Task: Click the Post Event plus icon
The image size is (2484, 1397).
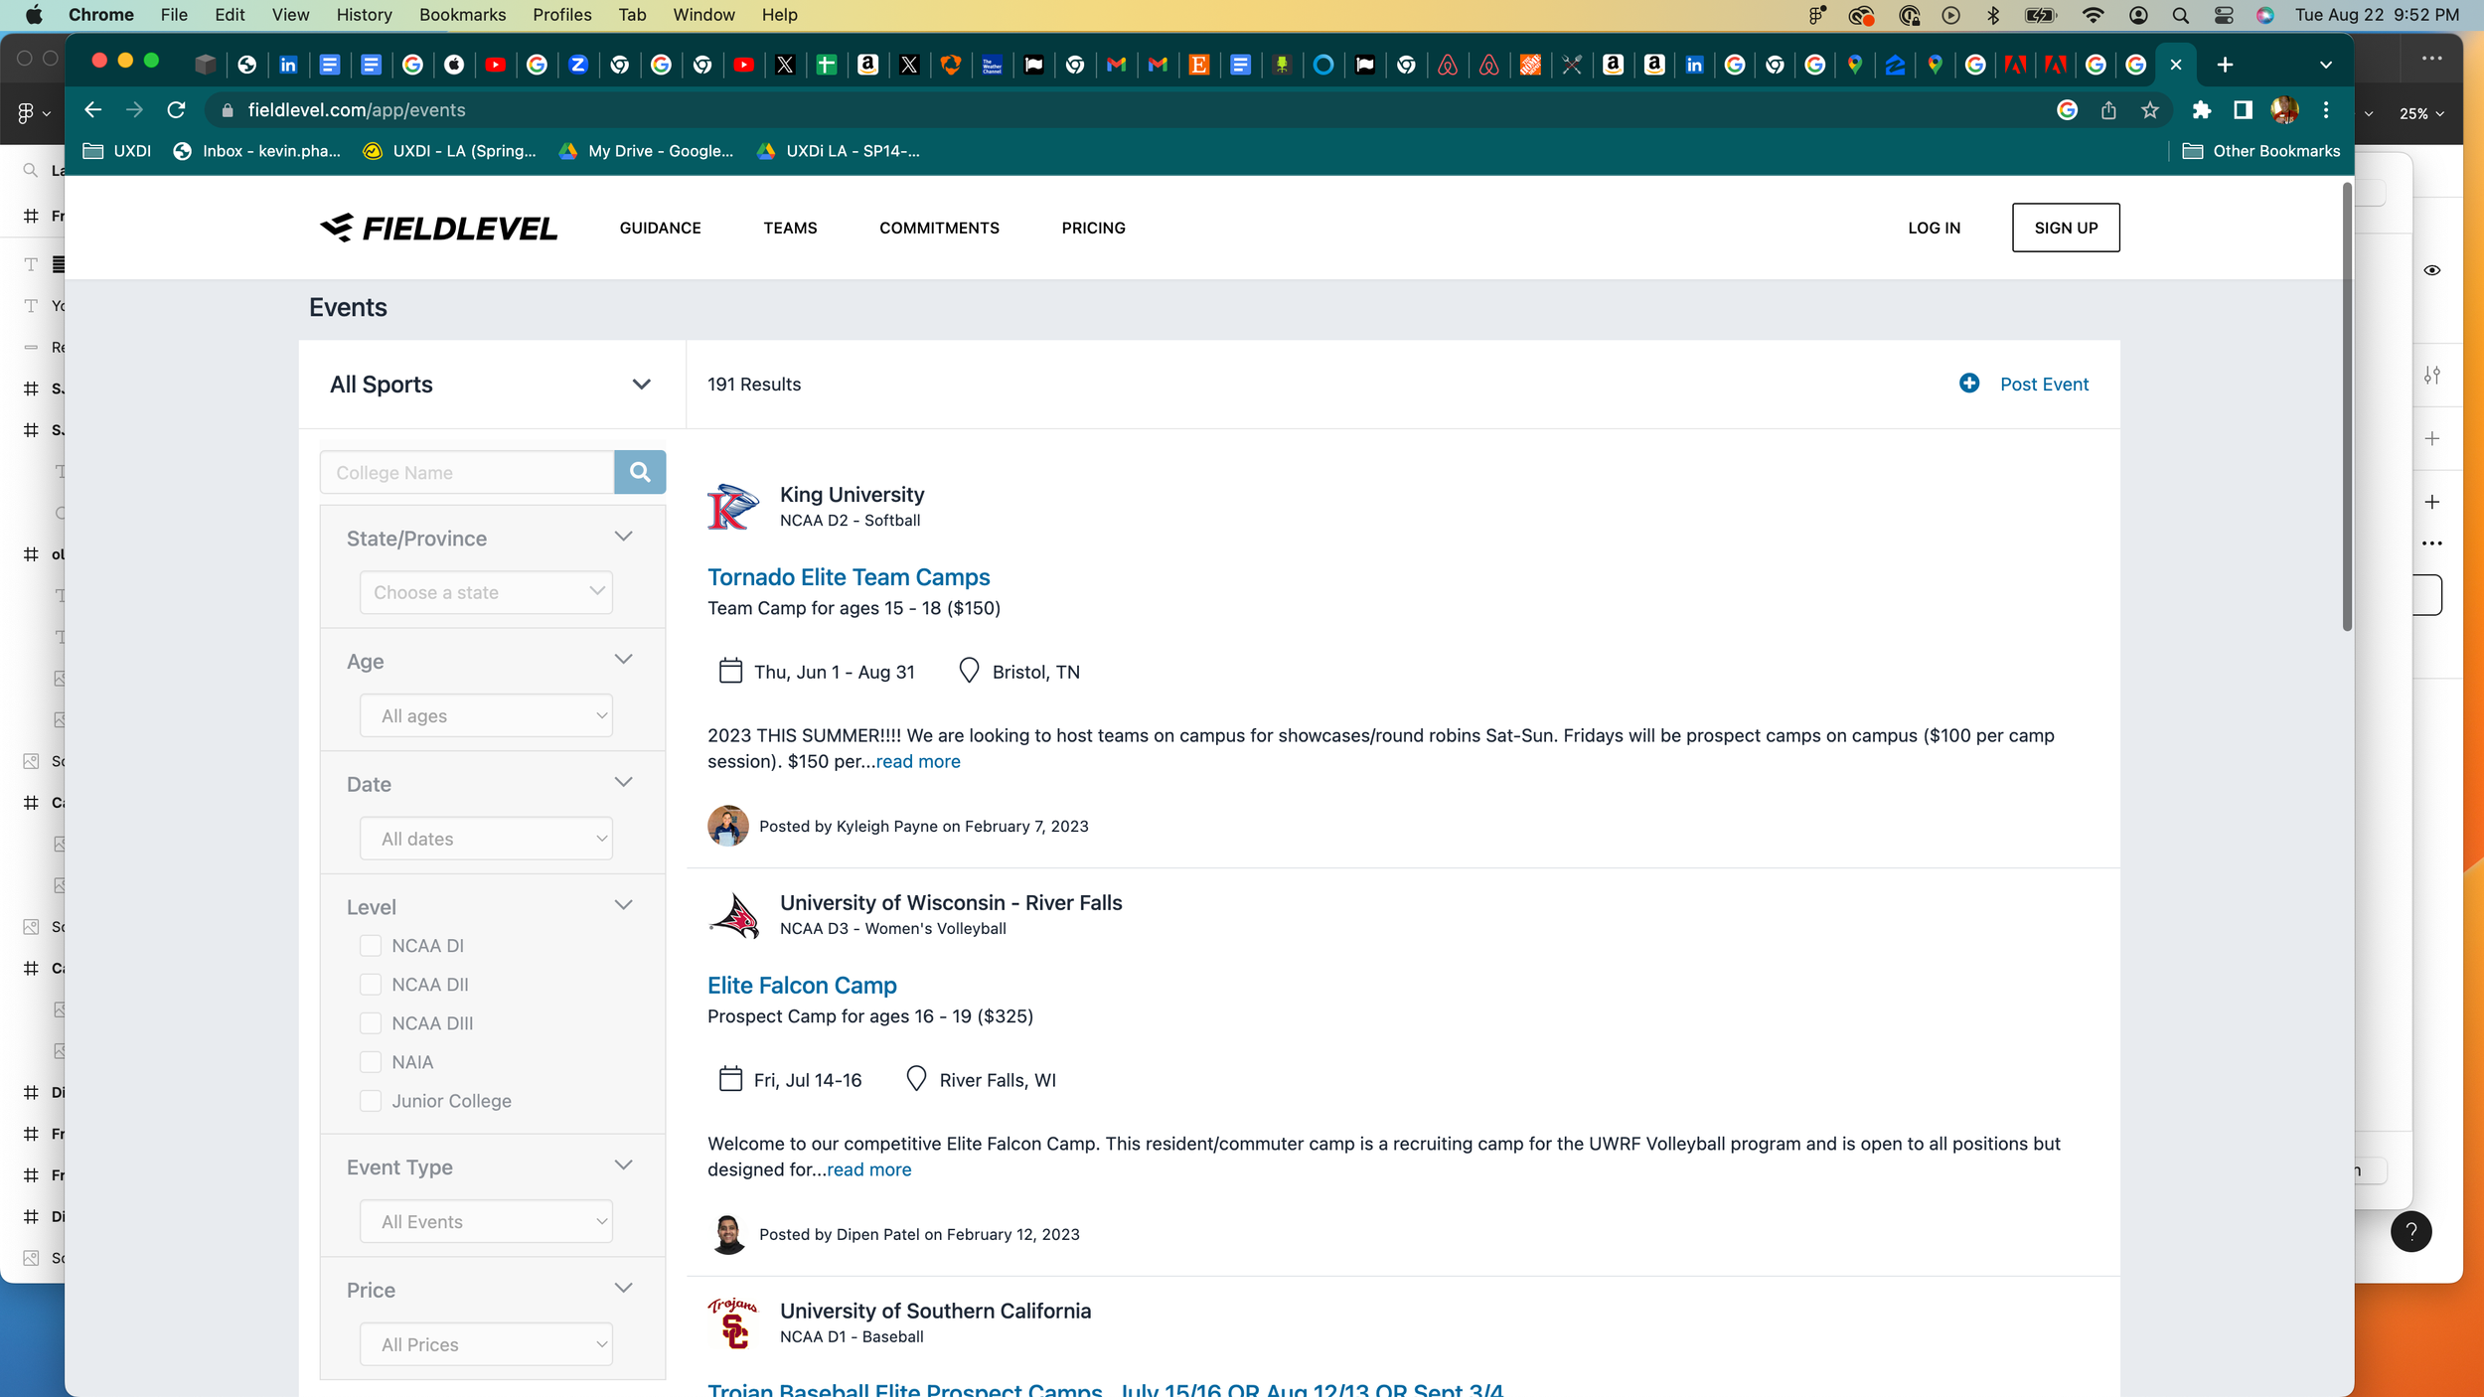Action: pyautogui.click(x=1968, y=384)
